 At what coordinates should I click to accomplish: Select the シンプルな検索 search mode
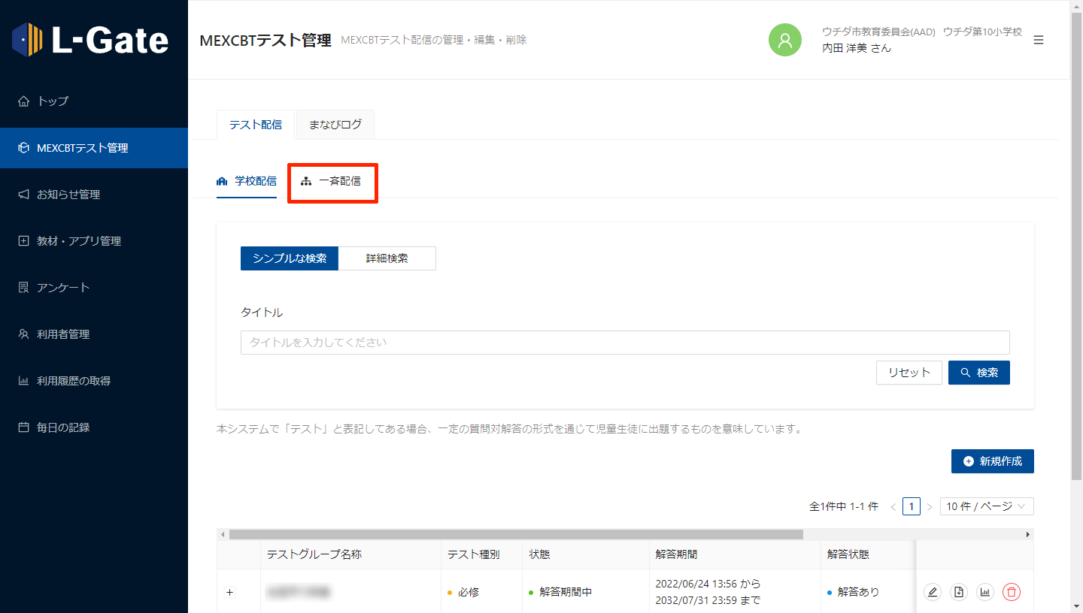pos(290,258)
